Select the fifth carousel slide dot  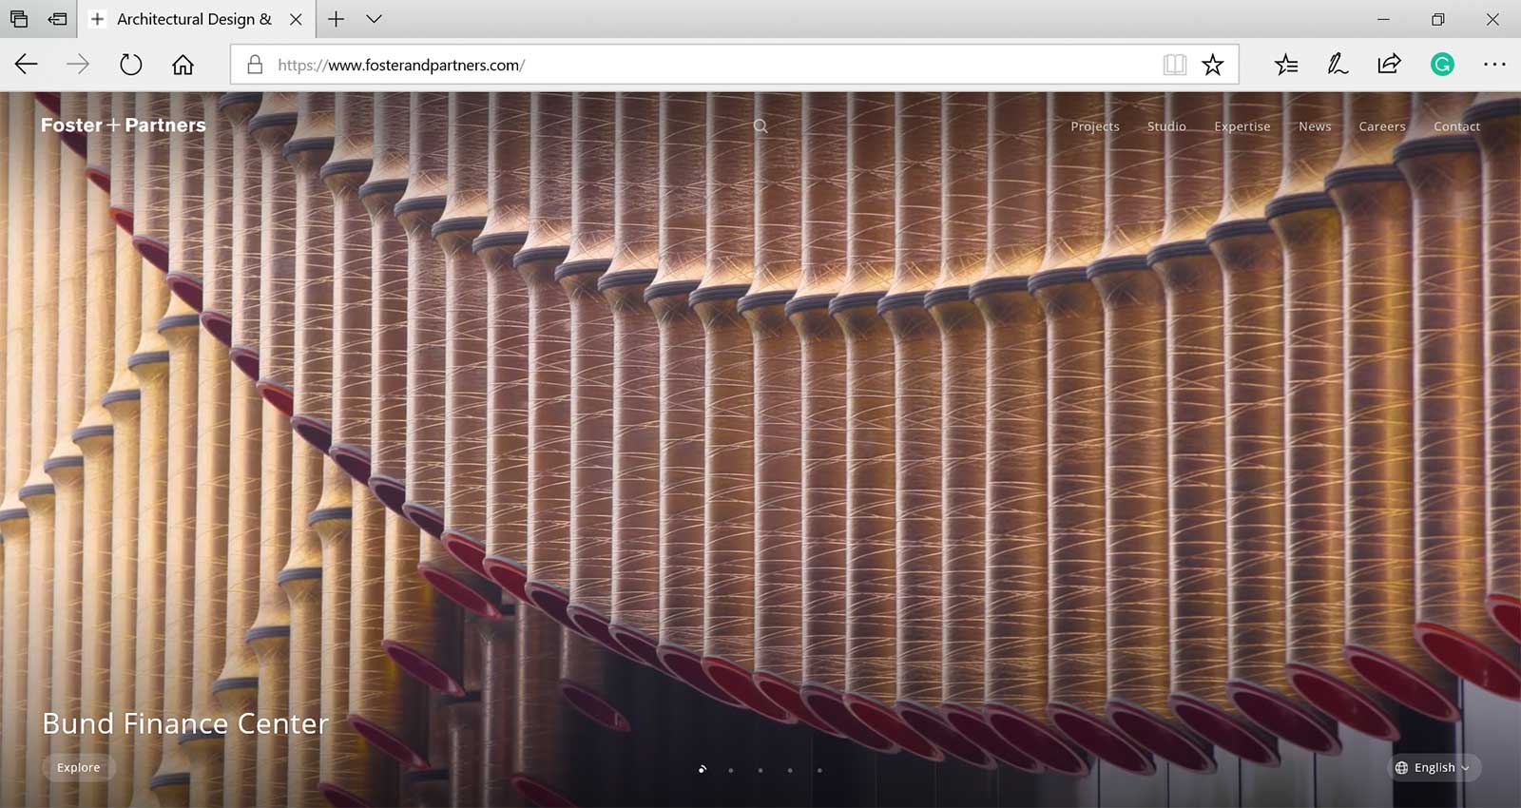click(x=819, y=770)
